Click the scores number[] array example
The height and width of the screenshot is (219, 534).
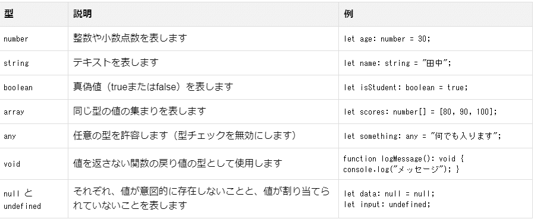tap(420, 112)
